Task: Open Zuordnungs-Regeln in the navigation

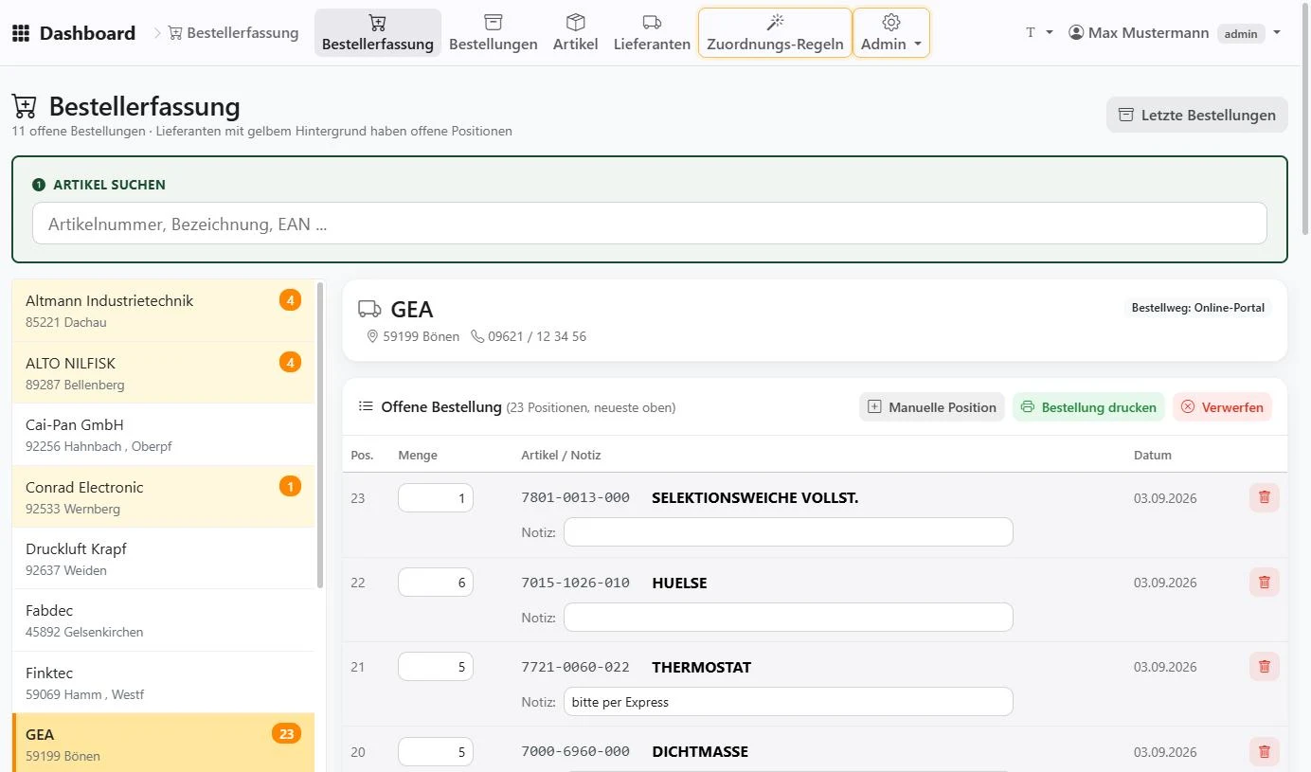Action: tap(775, 33)
